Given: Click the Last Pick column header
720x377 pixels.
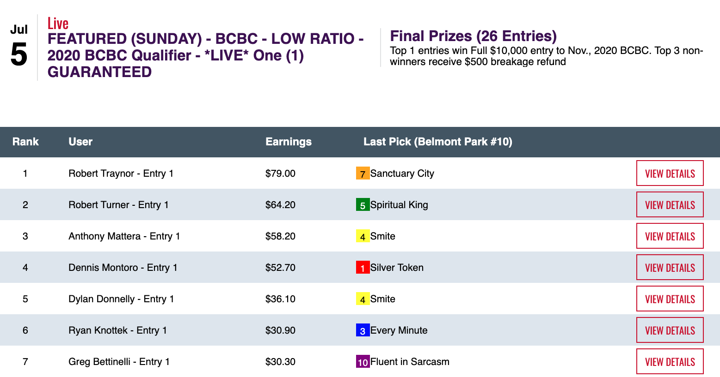Looking at the screenshot, I should (x=437, y=142).
